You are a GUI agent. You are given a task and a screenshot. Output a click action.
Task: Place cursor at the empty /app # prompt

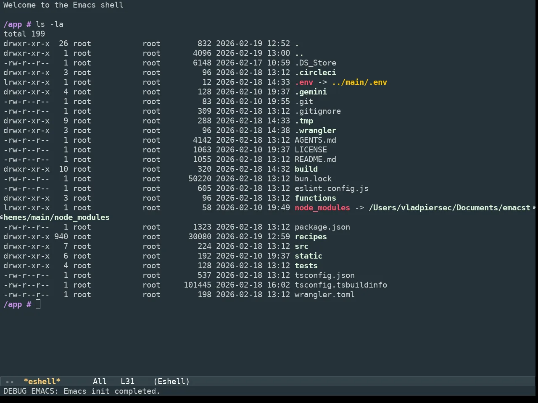[x=38, y=304]
